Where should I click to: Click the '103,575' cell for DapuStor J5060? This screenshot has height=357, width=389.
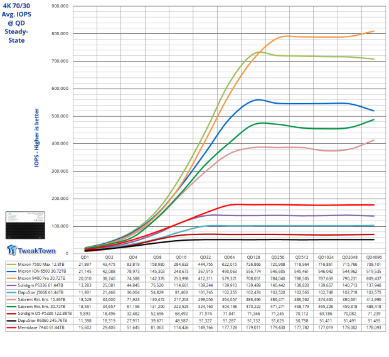point(374,293)
